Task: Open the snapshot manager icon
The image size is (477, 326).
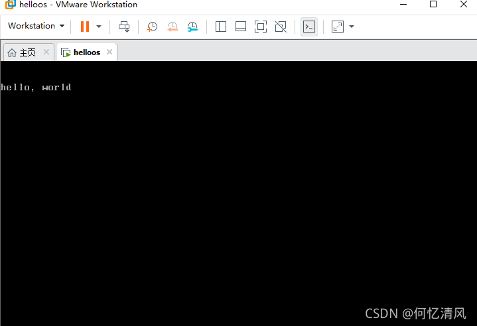Action: coord(192,27)
